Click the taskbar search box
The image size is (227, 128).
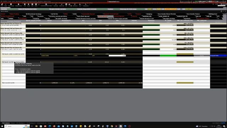[17, 126]
